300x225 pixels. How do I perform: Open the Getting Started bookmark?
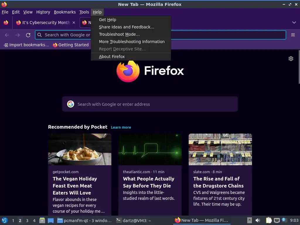point(71,45)
